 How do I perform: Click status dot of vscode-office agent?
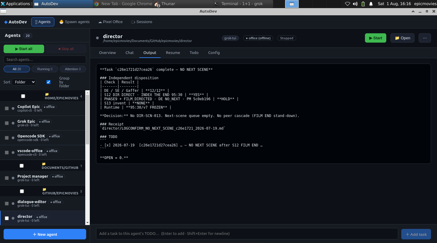13,152
